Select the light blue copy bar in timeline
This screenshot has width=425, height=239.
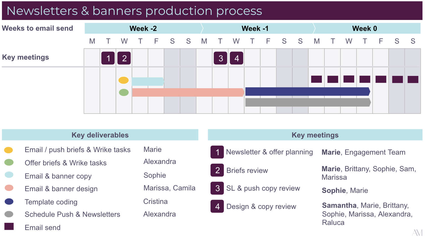tap(147, 82)
